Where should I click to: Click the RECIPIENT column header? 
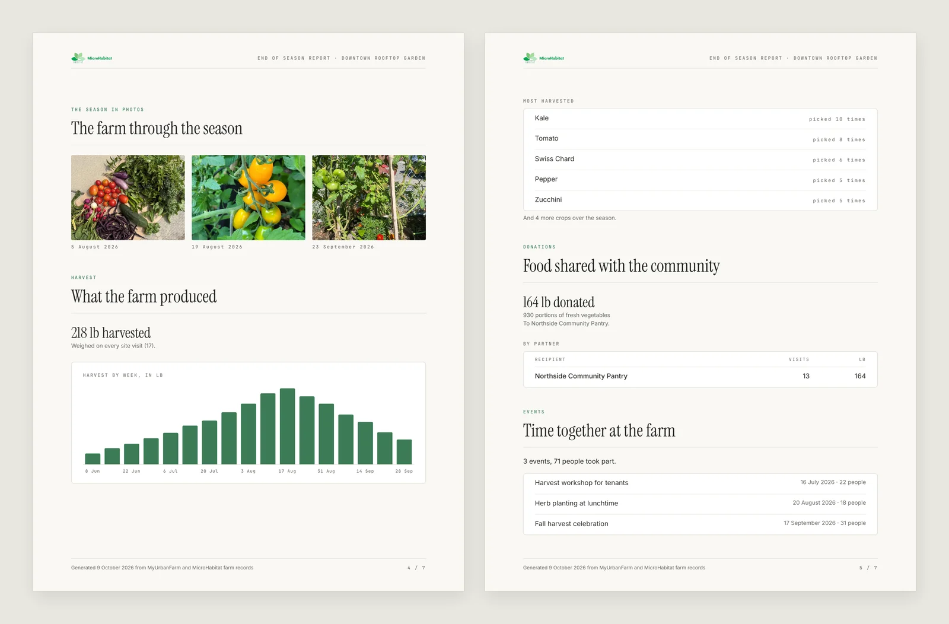pyautogui.click(x=550, y=359)
